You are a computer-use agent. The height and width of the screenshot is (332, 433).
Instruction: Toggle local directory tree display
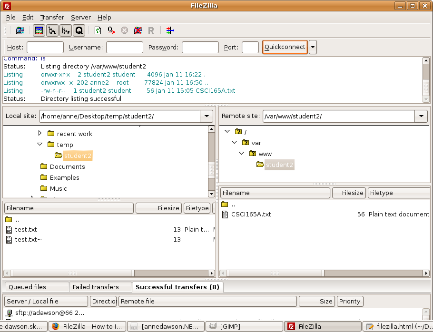point(52,30)
